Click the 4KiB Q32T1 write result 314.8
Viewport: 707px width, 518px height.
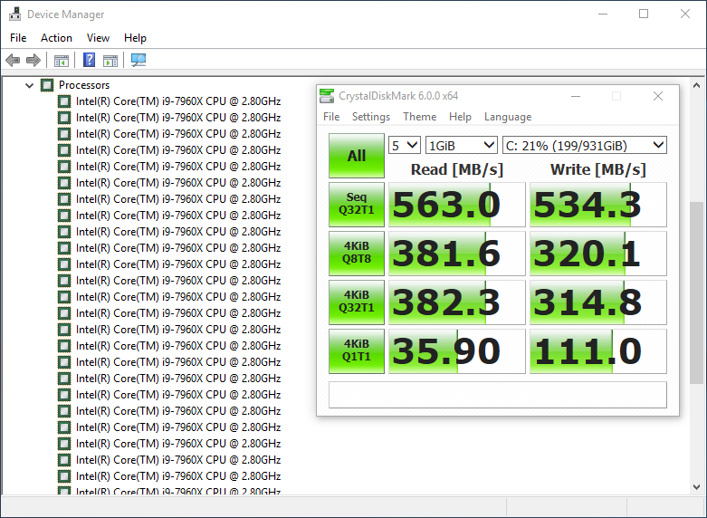pos(597,302)
